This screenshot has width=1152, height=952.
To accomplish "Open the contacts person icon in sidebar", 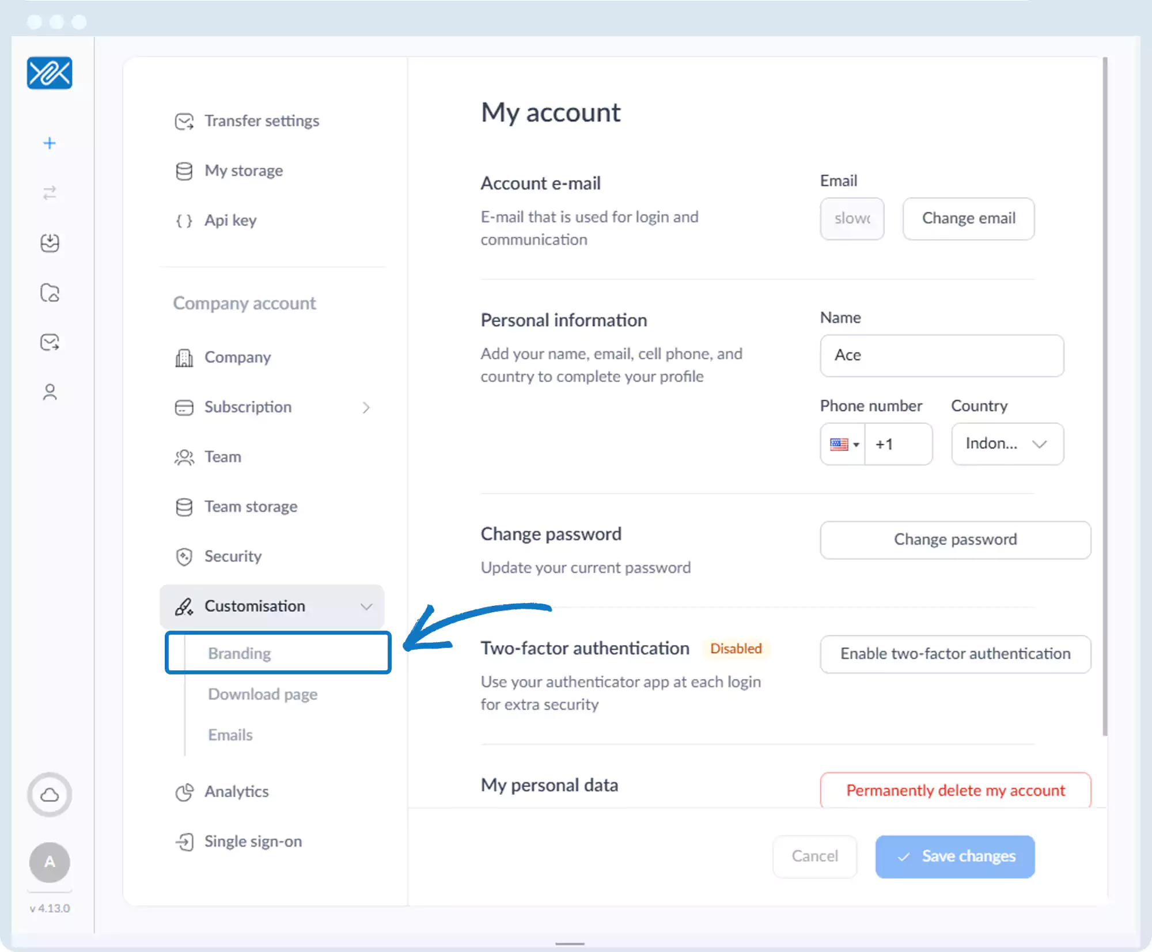I will point(50,392).
